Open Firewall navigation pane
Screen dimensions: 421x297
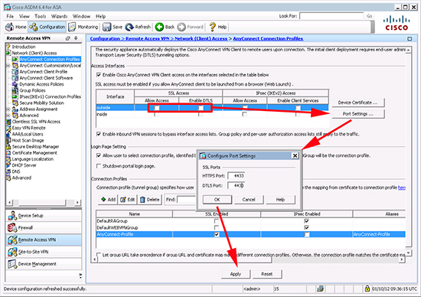44,227
